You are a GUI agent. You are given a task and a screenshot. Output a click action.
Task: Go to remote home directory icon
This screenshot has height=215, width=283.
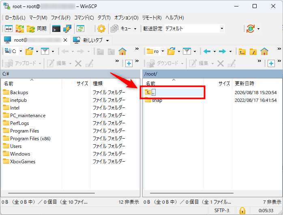coord(264,51)
